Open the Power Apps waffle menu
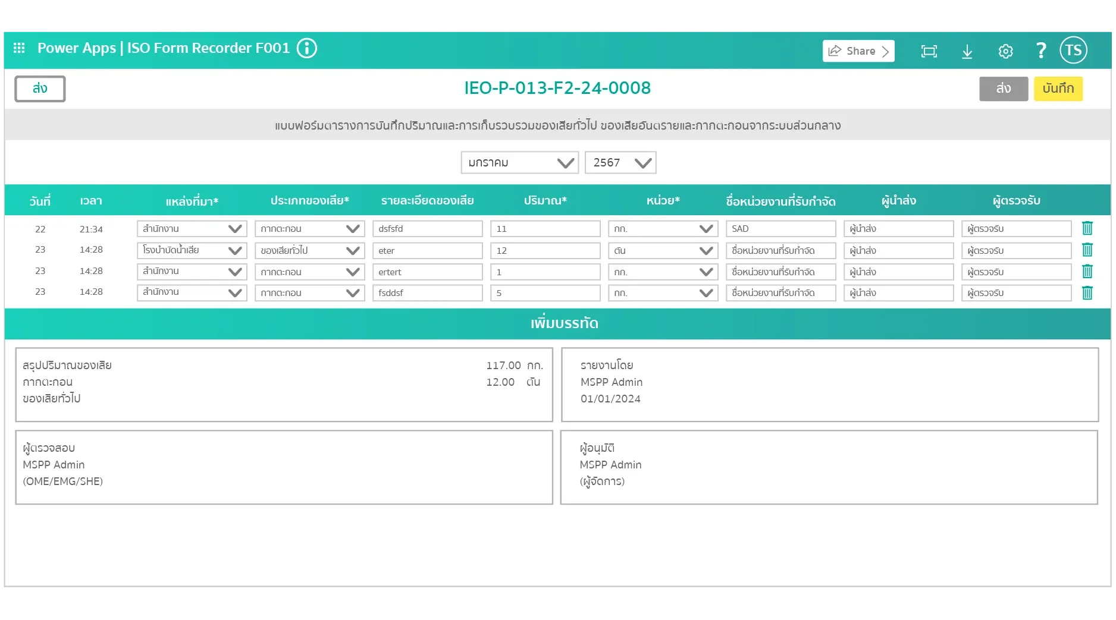This screenshot has width=1116, height=620. (x=18, y=48)
